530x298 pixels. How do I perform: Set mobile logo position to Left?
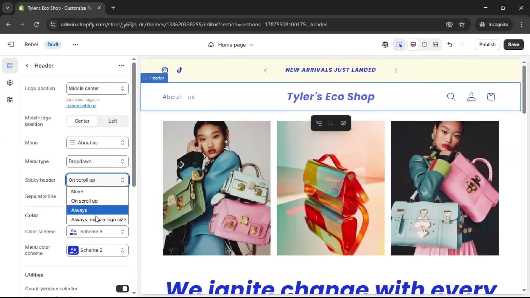113,121
